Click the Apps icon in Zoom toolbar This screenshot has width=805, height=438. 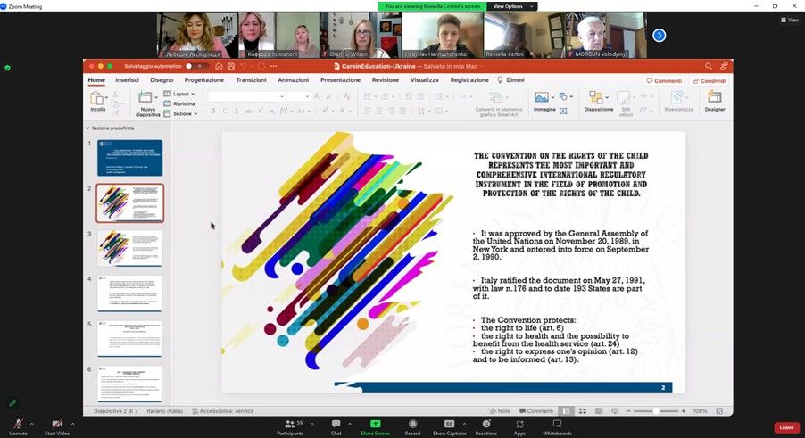(x=519, y=424)
